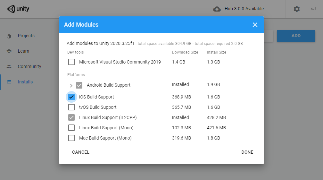Enable the tvOS Build Support checkbox
Screen dimensions: 323x180
click(x=71, y=107)
